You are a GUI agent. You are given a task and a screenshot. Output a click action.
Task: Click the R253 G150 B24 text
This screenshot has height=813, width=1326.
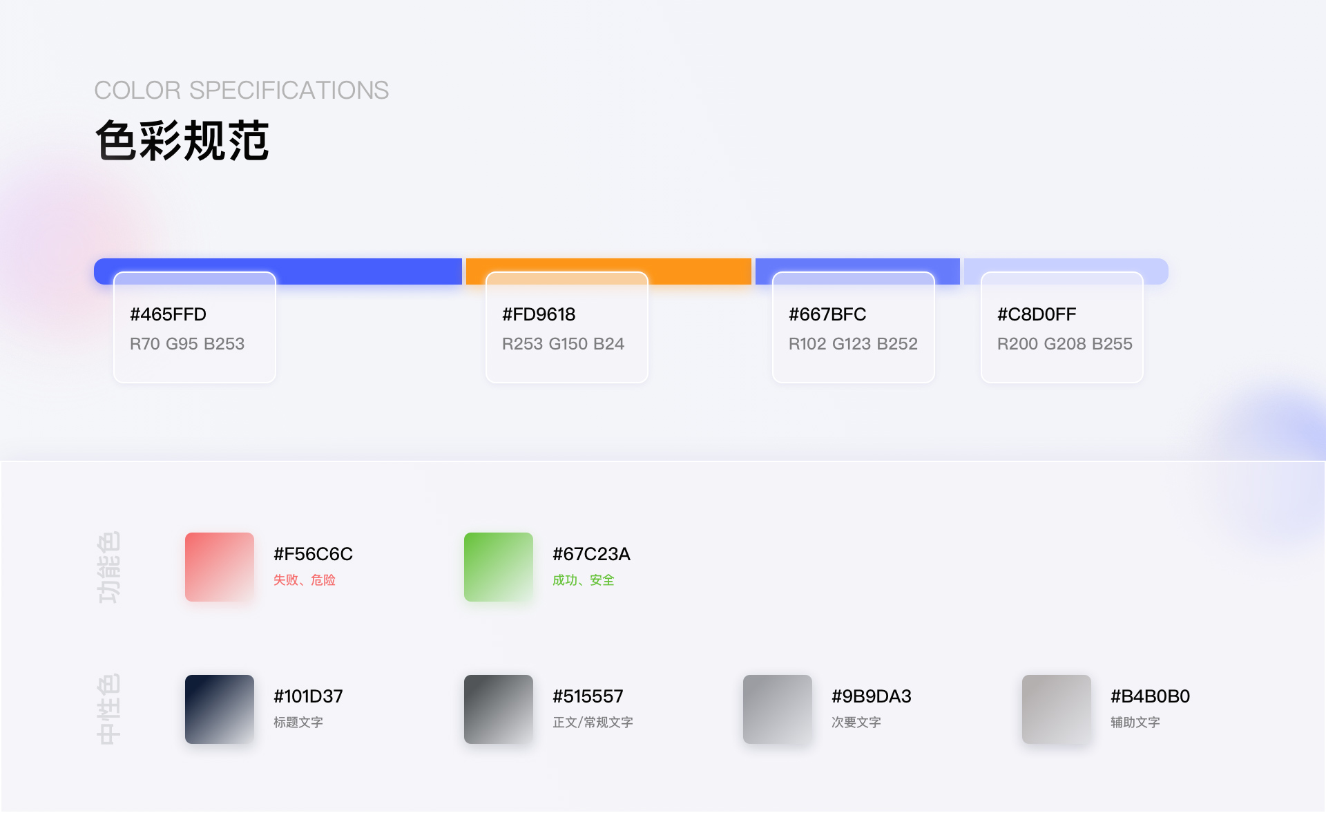[563, 344]
